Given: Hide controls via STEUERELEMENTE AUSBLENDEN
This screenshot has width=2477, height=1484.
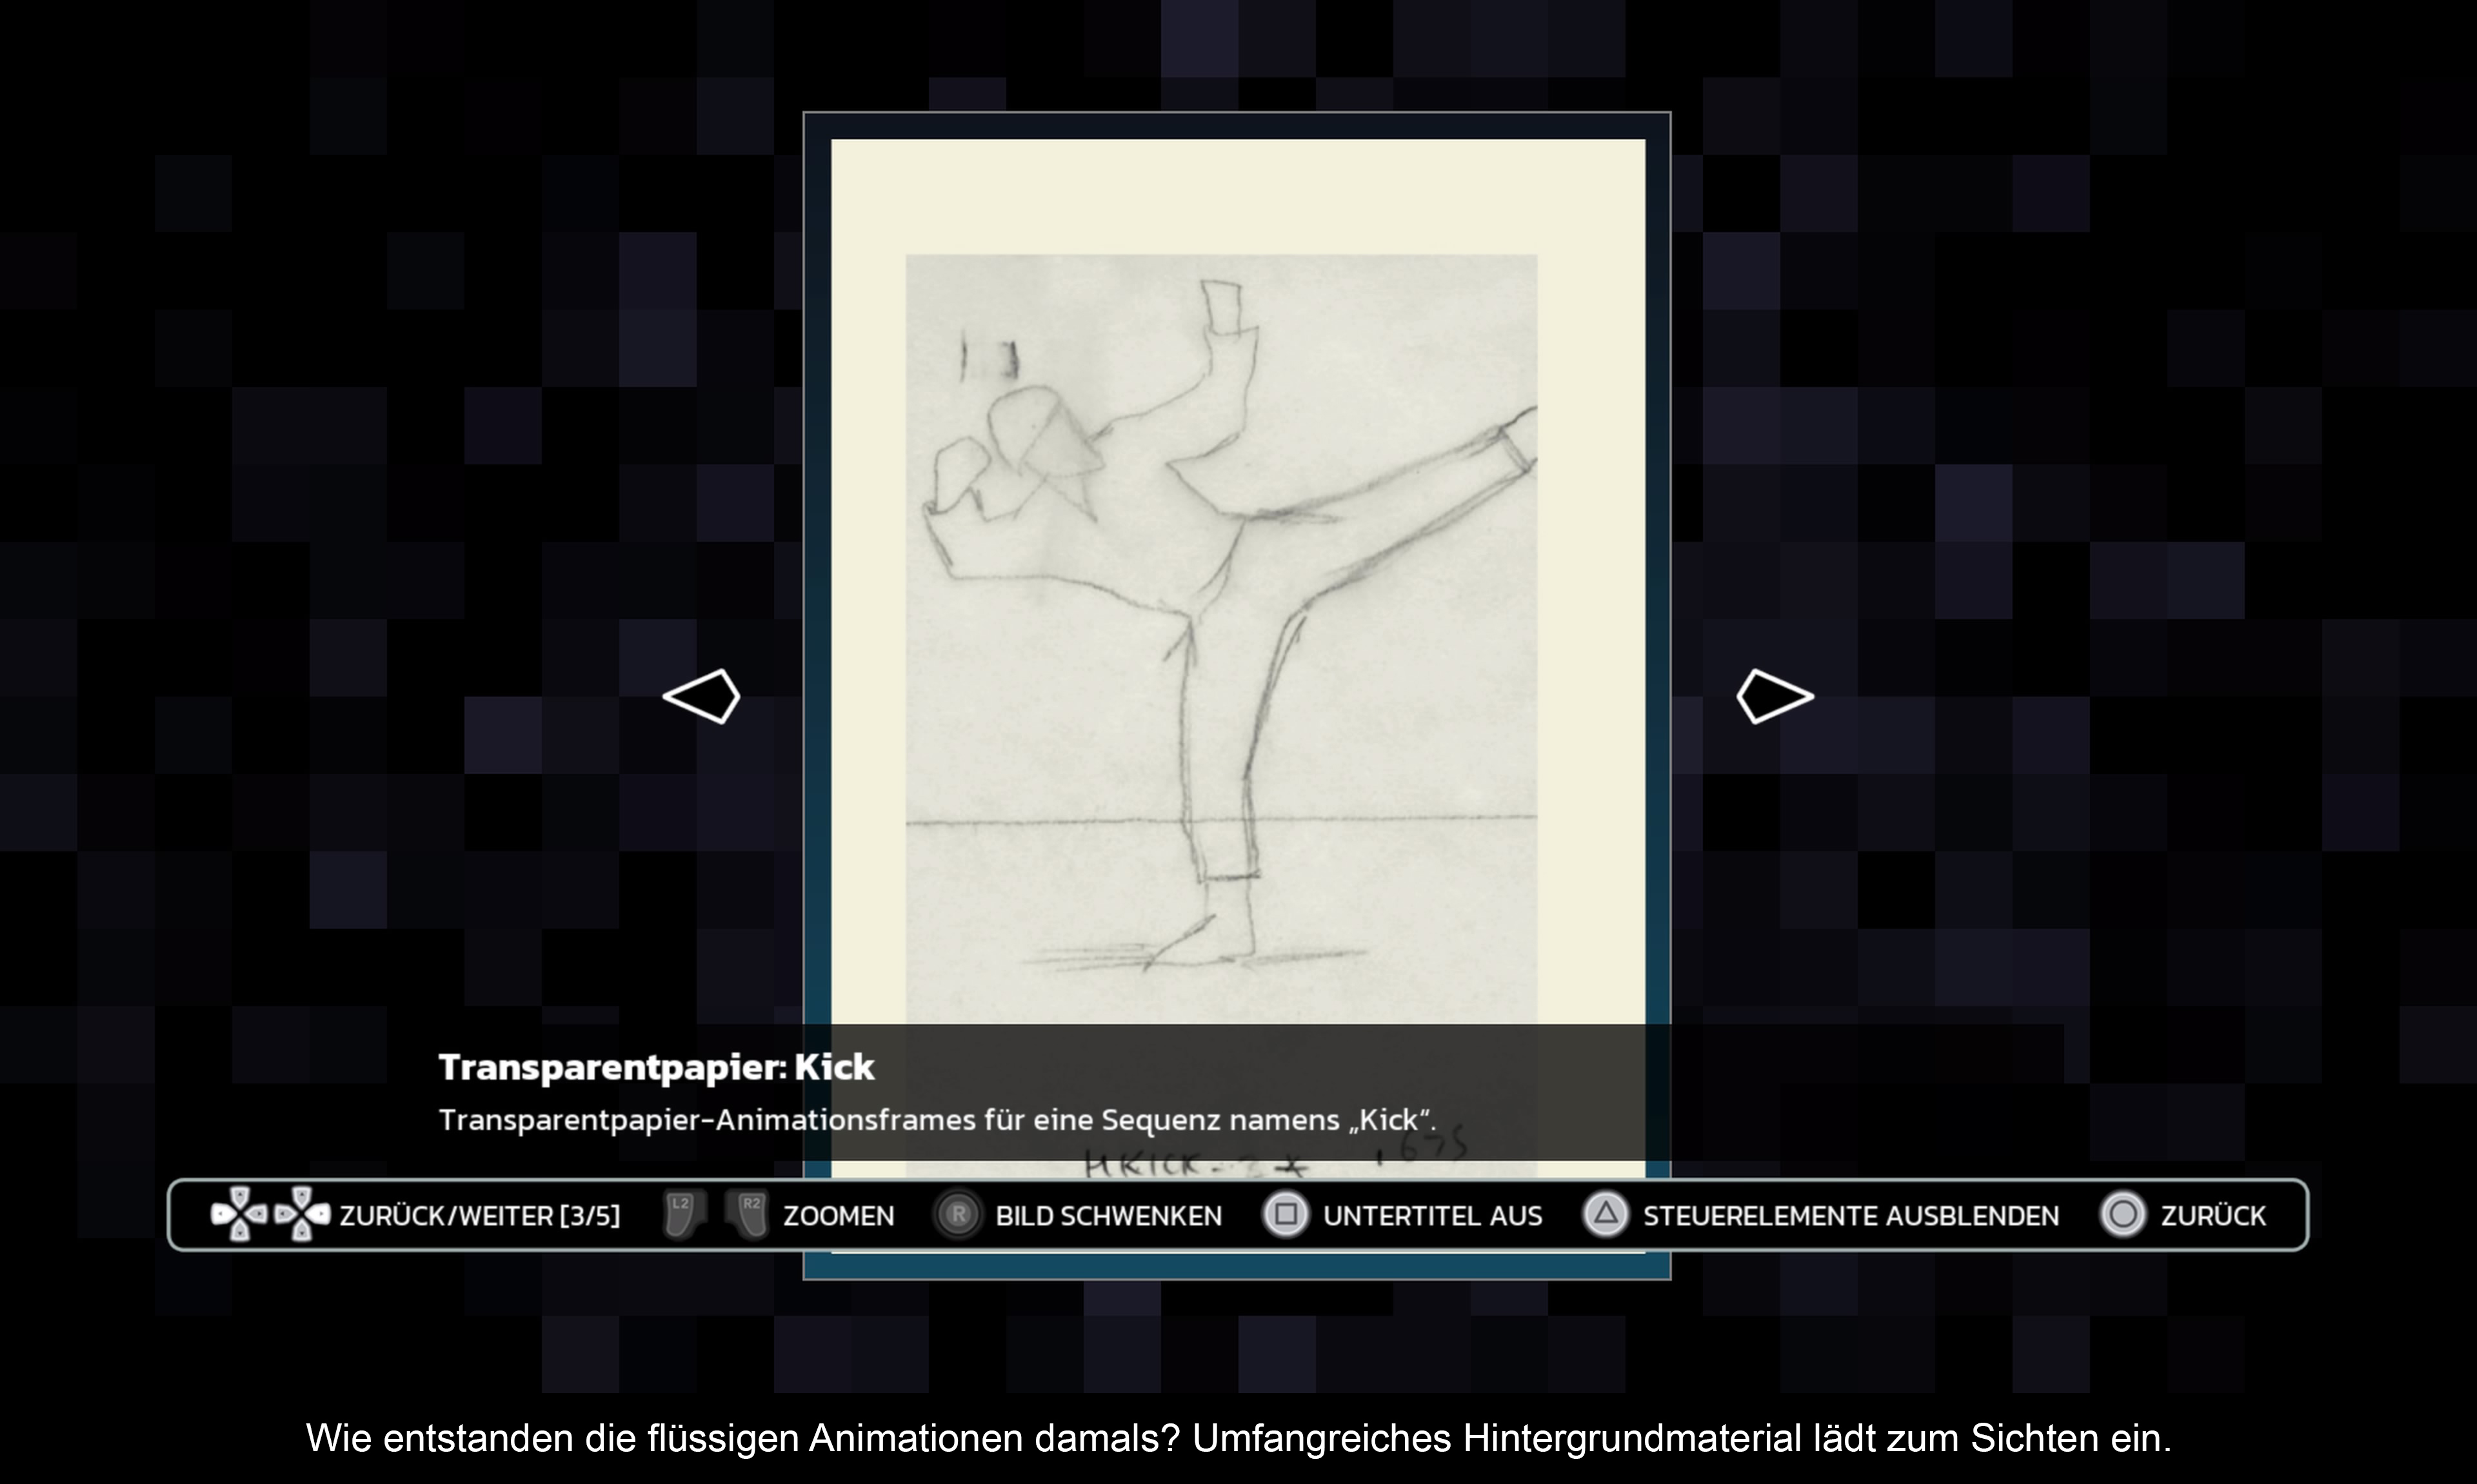Looking at the screenshot, I should [x=1850, y=1216].
